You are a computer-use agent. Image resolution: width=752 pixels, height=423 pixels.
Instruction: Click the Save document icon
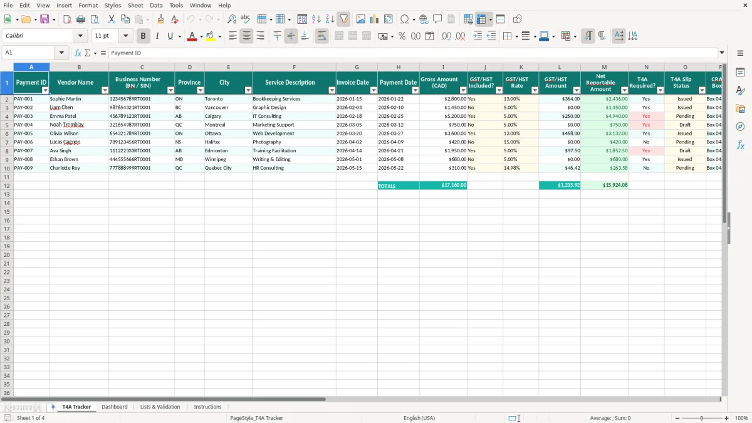[x=44, y=19]
